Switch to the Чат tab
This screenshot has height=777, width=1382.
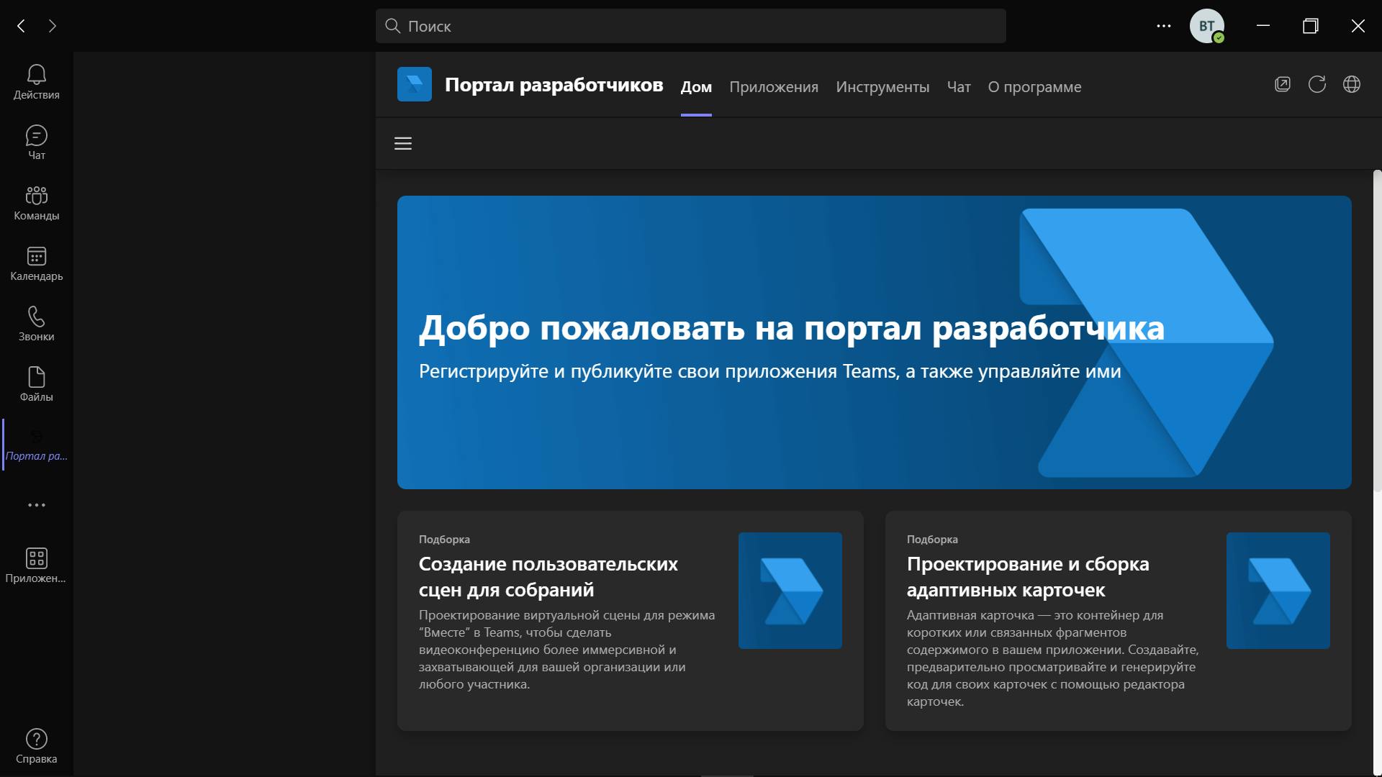[x=959, y=87]
